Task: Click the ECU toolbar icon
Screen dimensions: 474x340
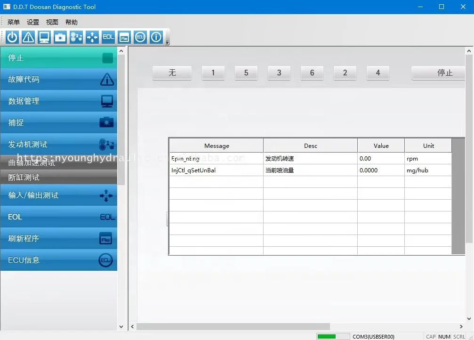Action: coord(140,37)
